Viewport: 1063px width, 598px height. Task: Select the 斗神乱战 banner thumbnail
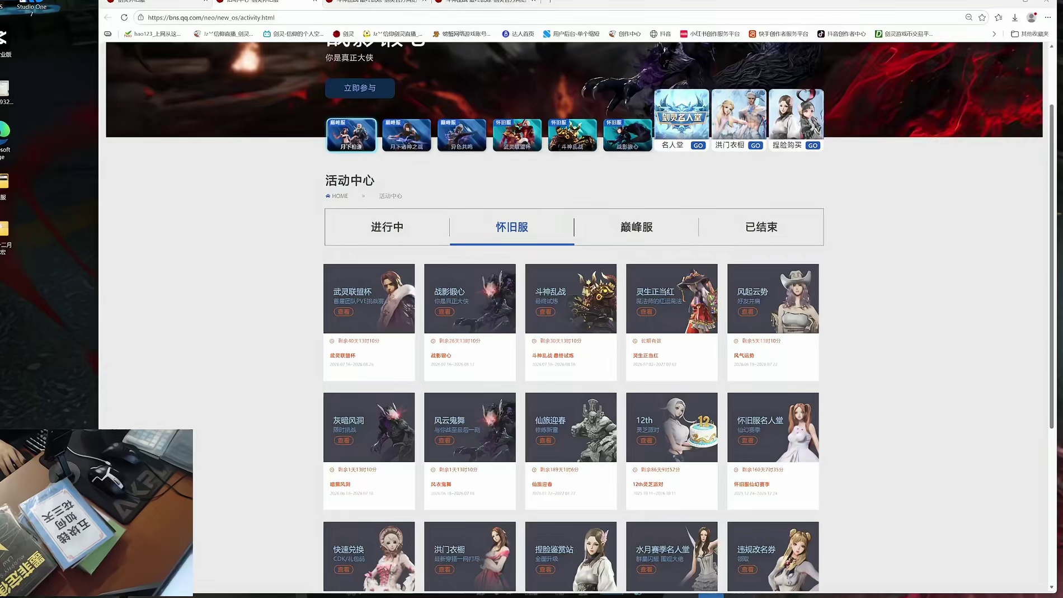[572, 135]
